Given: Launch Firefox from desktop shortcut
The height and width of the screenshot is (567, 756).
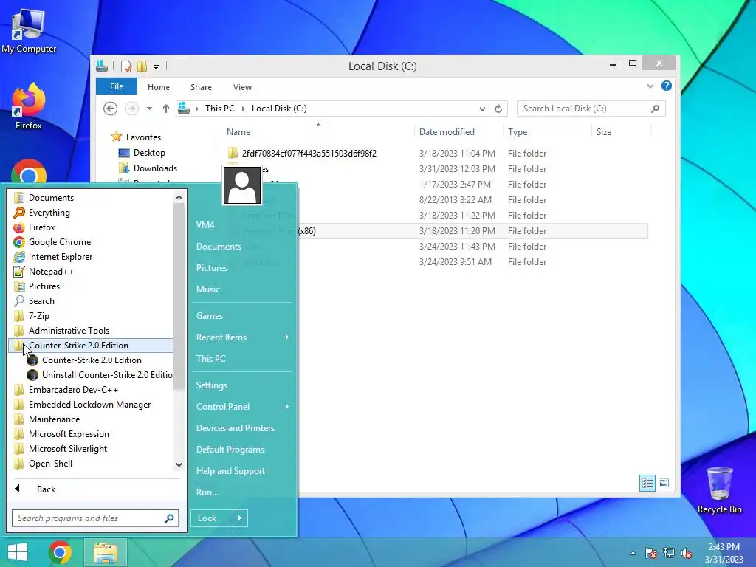Looking at the screenshot, I should point(29,107).
